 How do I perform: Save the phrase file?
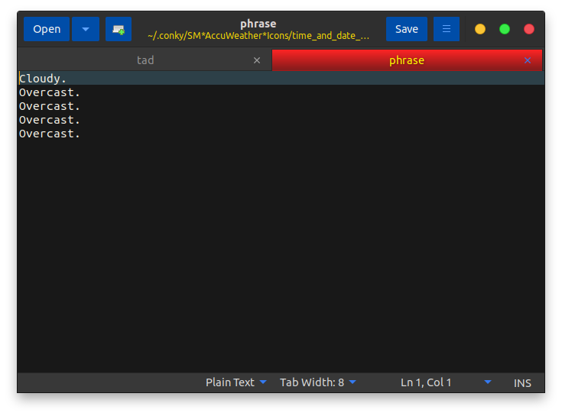(407, 29)
